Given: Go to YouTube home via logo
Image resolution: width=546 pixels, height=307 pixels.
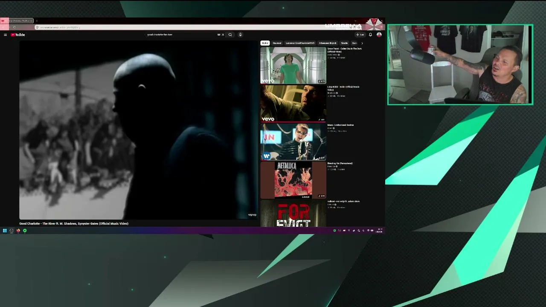Looking at the screenshot, I should click(x=18, y=35).
